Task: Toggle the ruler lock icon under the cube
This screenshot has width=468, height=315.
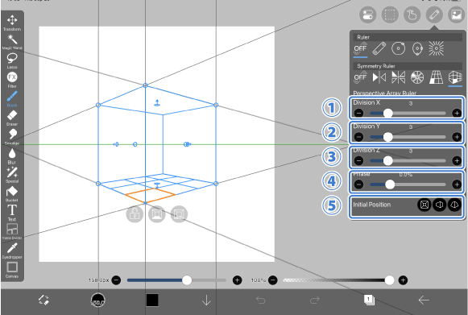Action: (x=135, y=213)
